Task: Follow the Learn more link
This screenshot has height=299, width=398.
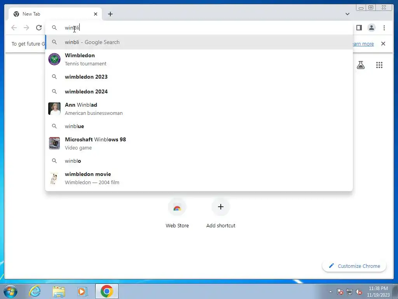Action: pyautogui.click(x=363, y=44)
